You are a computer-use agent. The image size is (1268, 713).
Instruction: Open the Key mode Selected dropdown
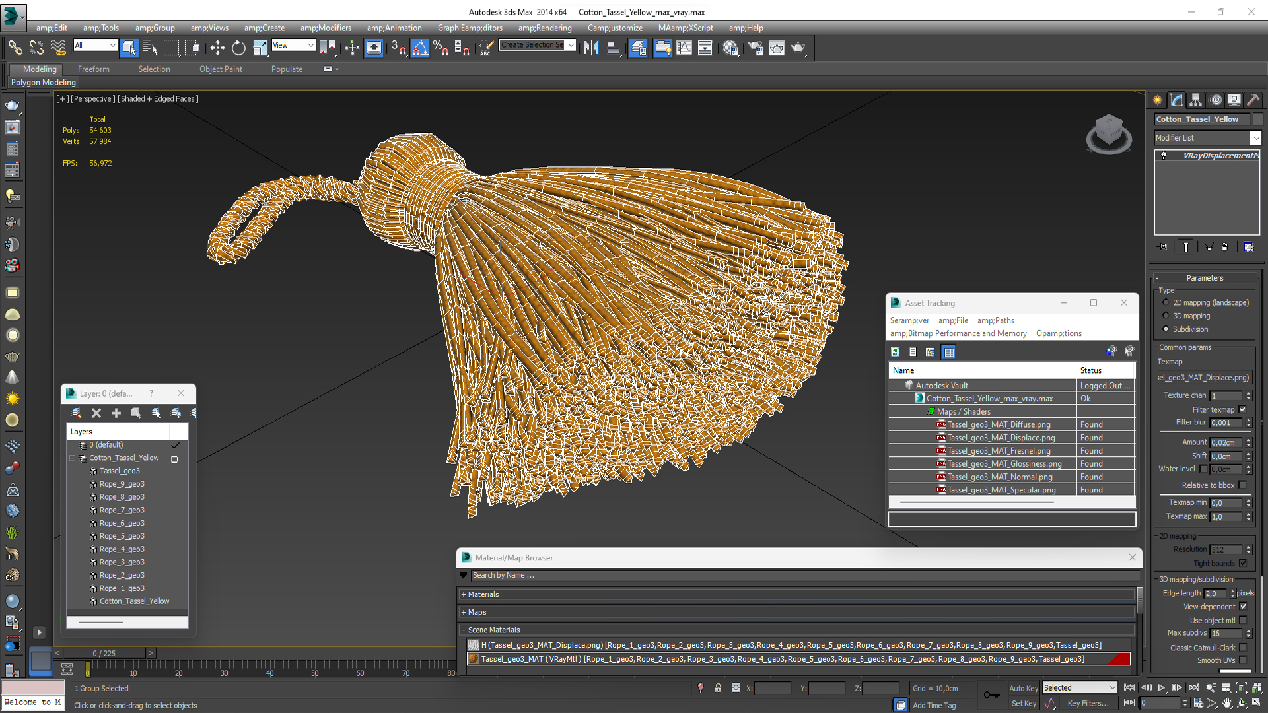coord(1080,687)
